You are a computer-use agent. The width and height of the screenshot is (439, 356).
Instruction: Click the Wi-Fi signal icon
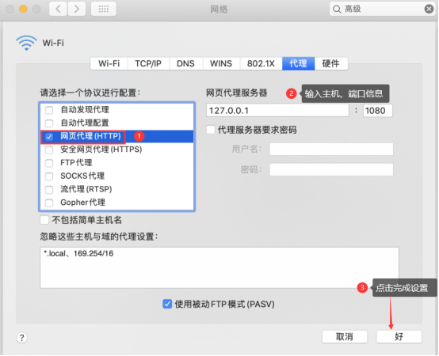point(26,43)
